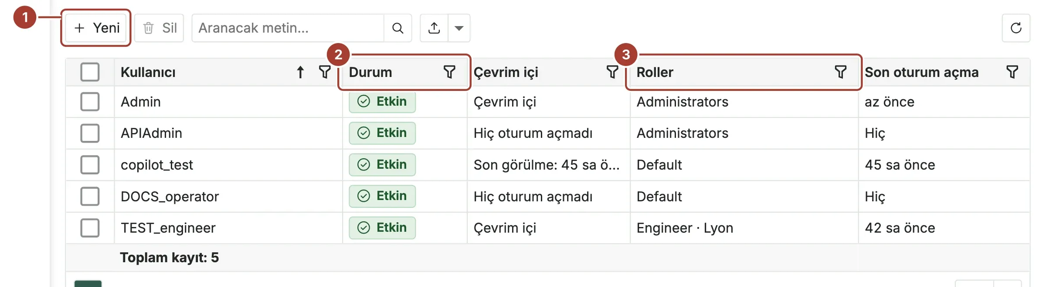Sort by Kullanıcı using the arrow icon
The height and width of the screenshot is (287, 1046).
tap(300, 72)
